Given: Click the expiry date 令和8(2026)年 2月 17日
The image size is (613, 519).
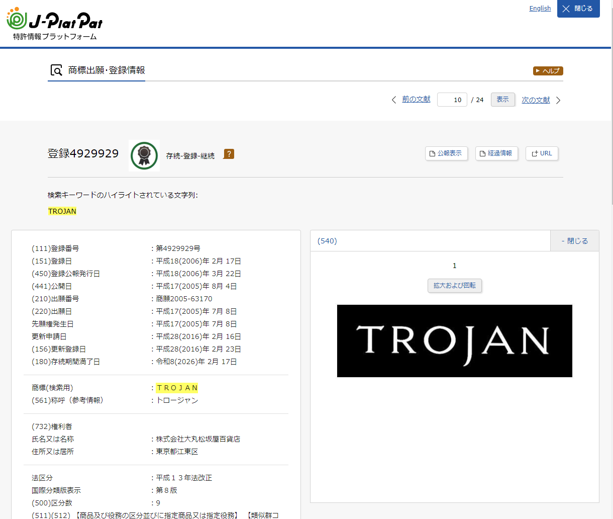Looking at the screenshot, I should coord(196,362).
